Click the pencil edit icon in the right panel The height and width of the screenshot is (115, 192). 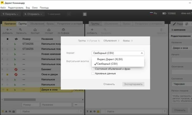pos(174,24)
